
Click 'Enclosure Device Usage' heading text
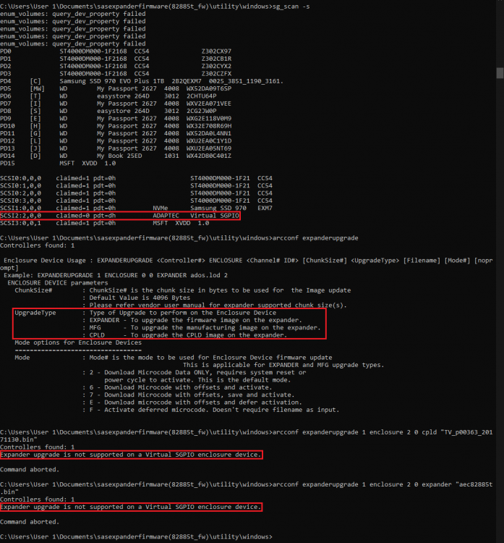pyautogui.click(x=45, y=261)
